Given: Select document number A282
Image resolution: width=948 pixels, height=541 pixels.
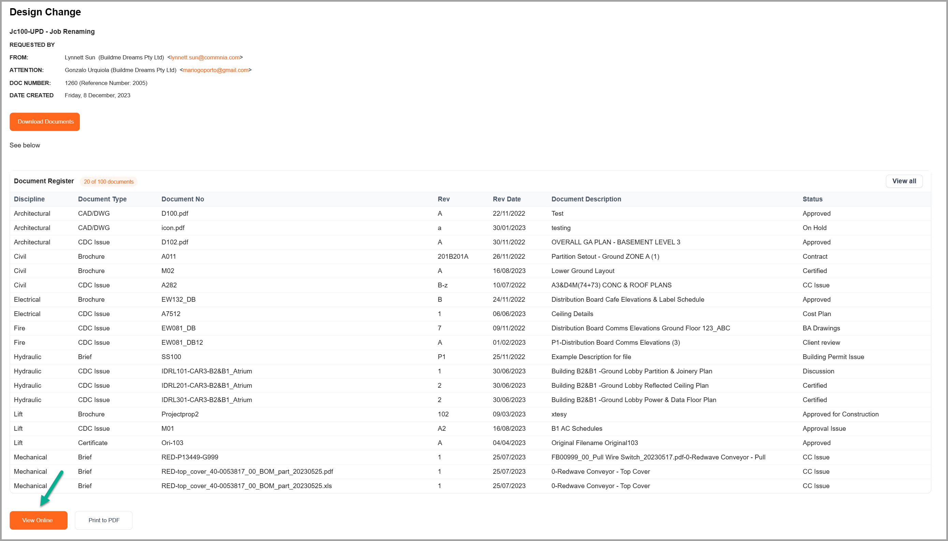Looking at the screenshot, I should pos(169,285).
